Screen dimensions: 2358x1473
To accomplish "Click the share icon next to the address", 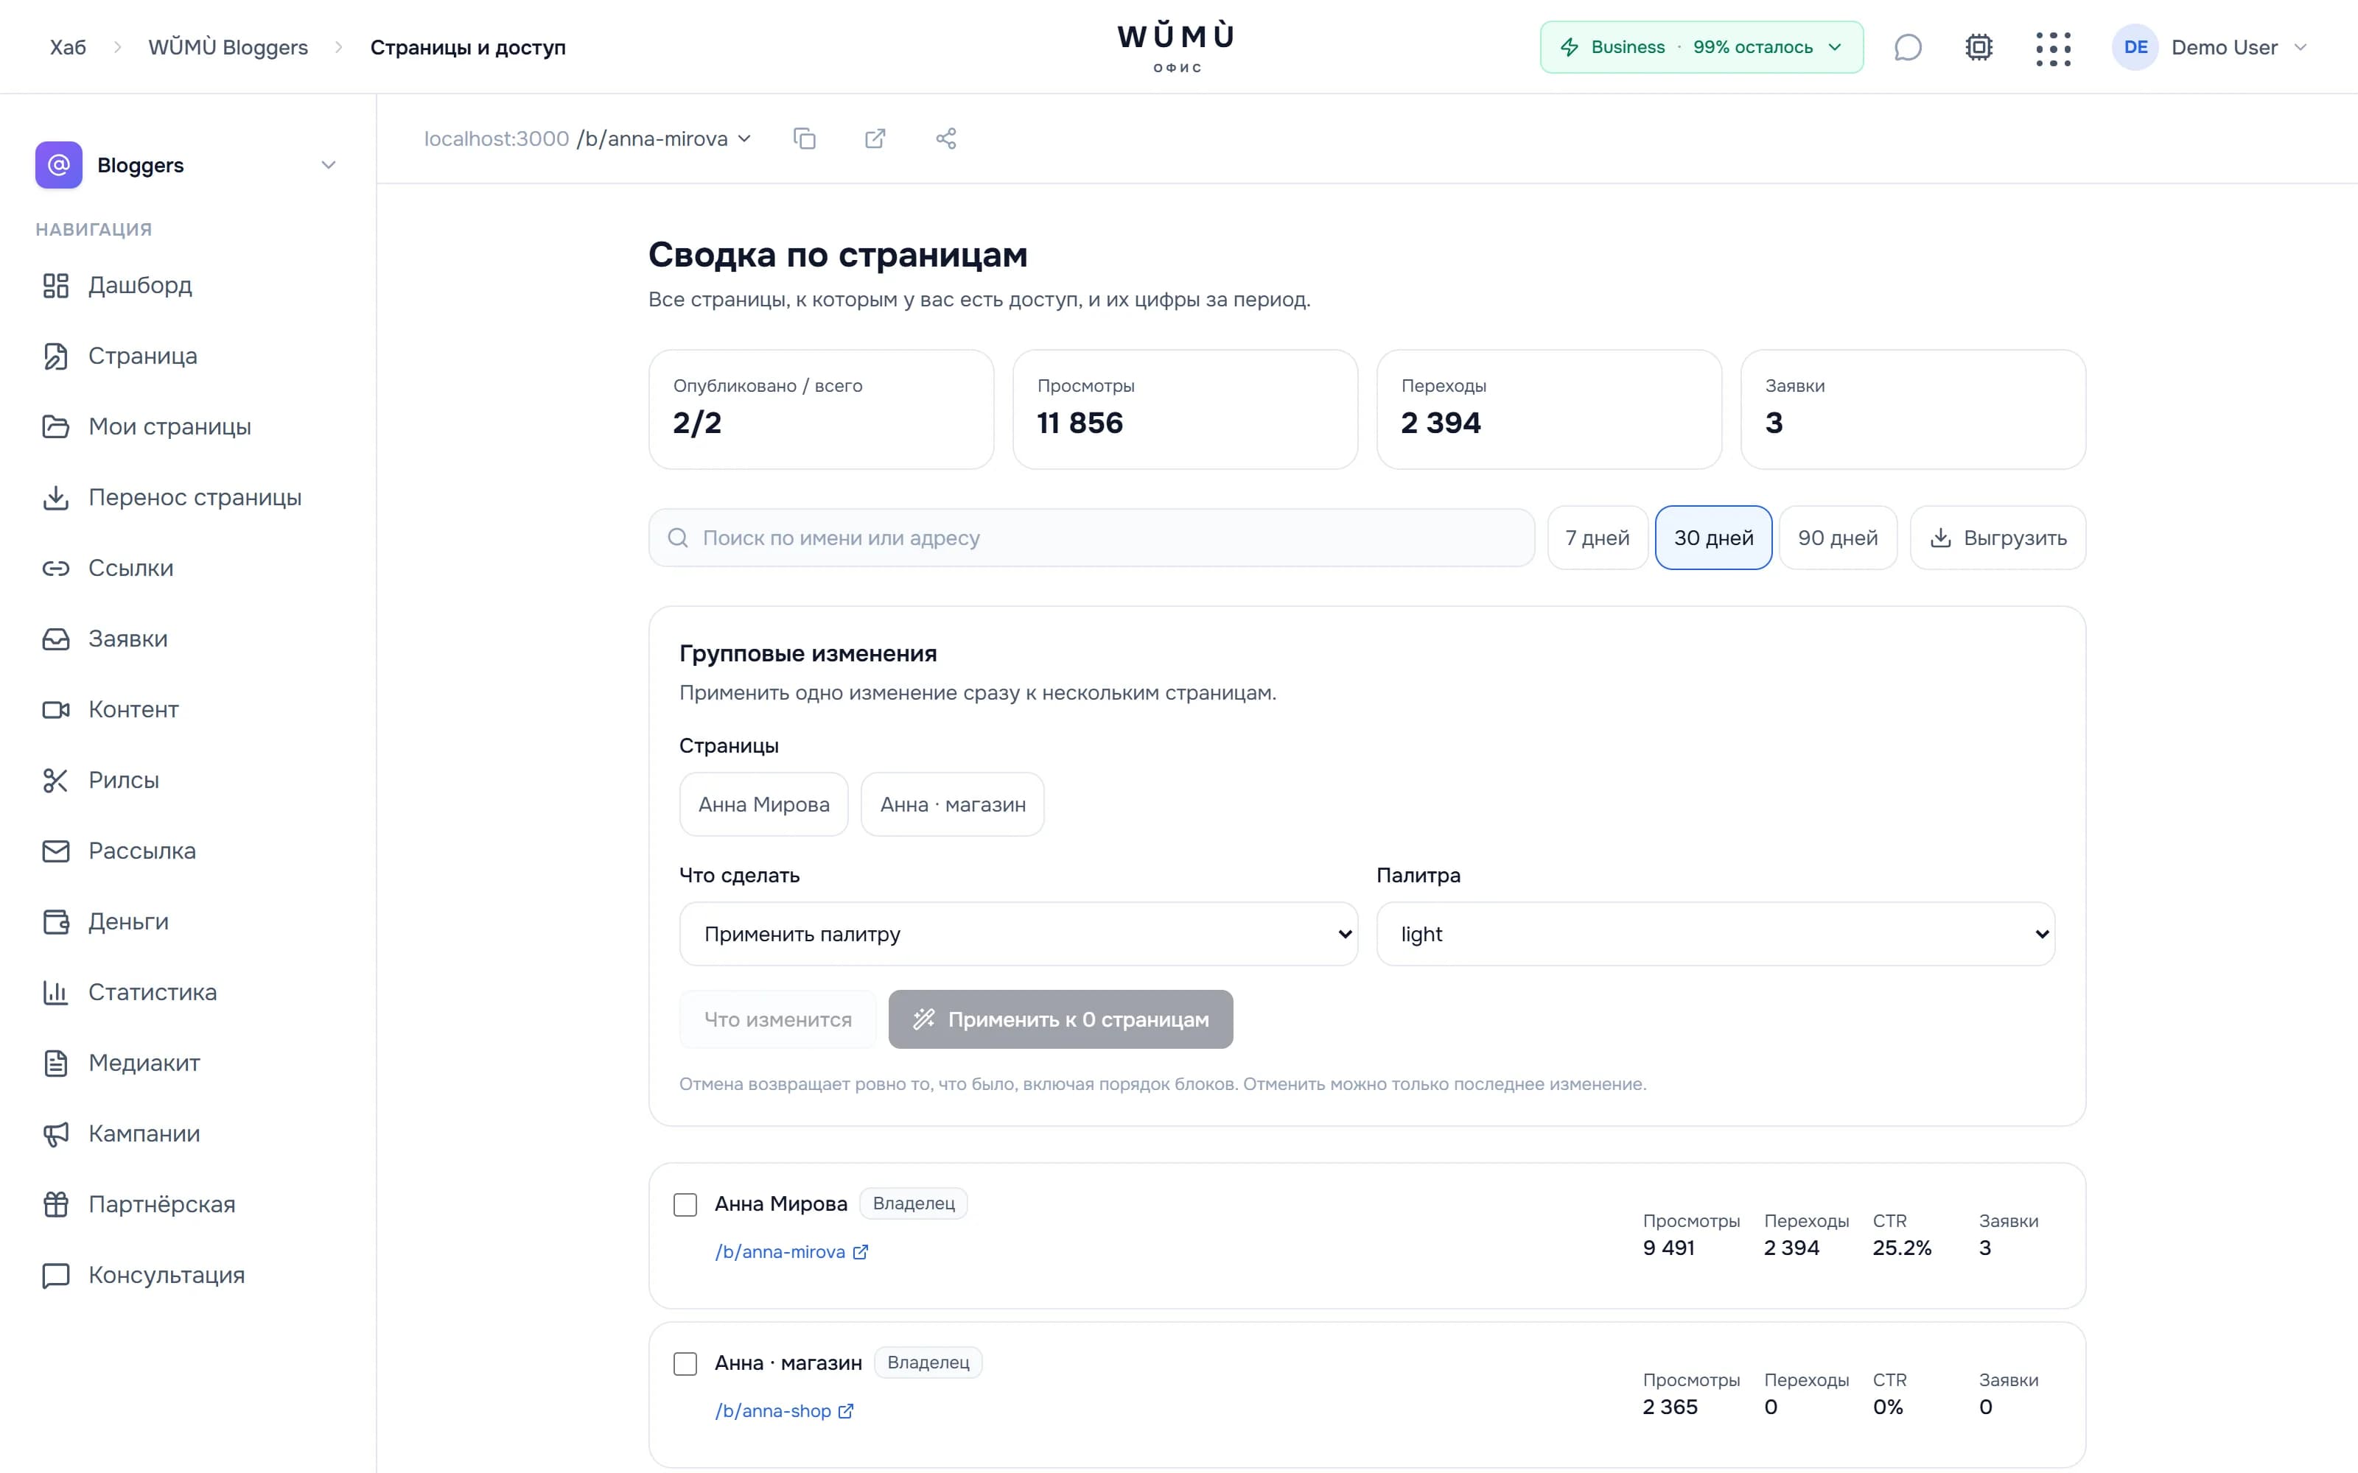I will click(x=946, y=138).
